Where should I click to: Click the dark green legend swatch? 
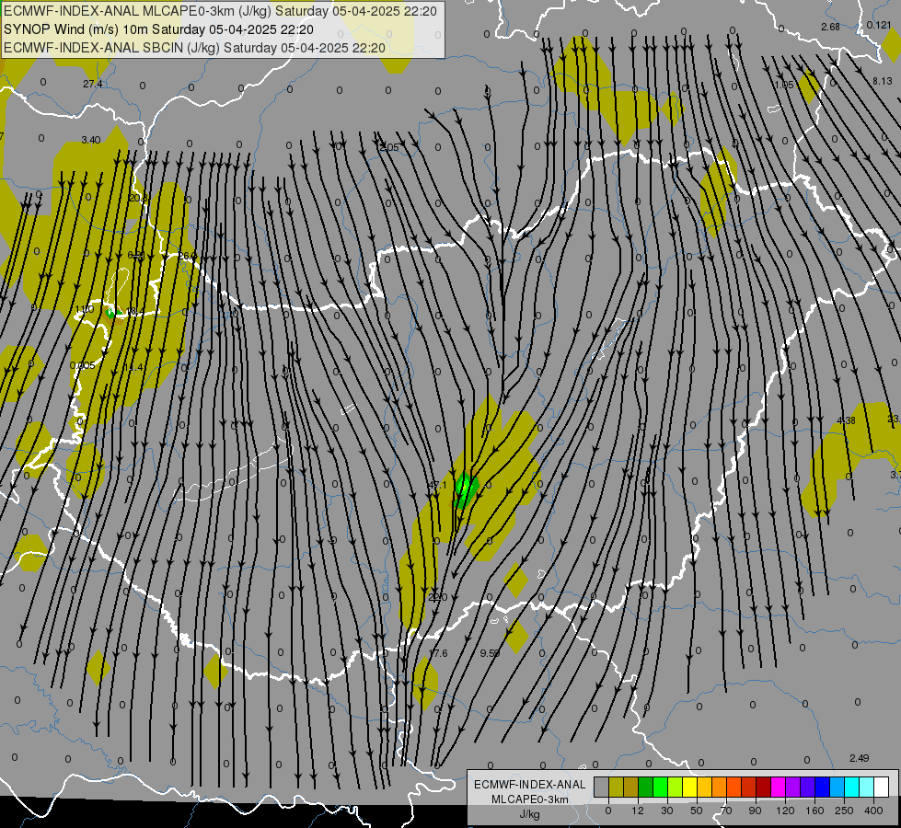[x=646, y=787]
